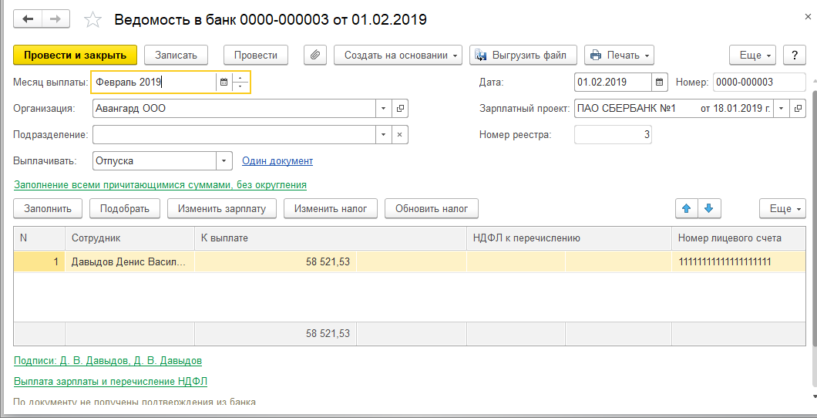Viewport: 817px width, 418px height.
Task: Open Организация form via open icon
Action: (400, 109)
